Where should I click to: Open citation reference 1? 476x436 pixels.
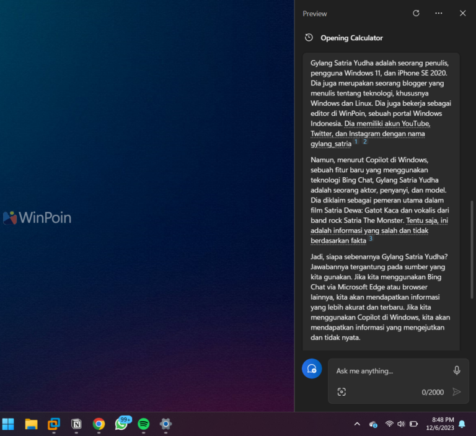coord(356,141)
